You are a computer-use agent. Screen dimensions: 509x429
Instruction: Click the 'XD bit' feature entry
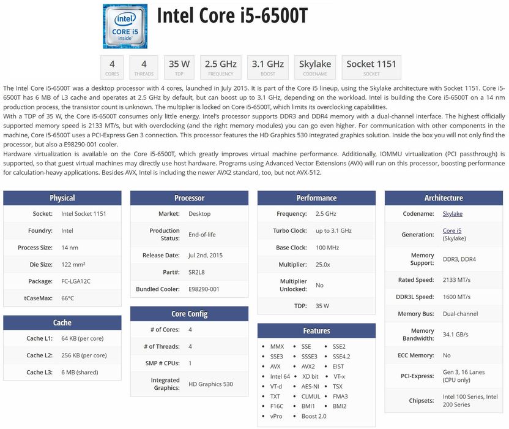tap(310, 377)
